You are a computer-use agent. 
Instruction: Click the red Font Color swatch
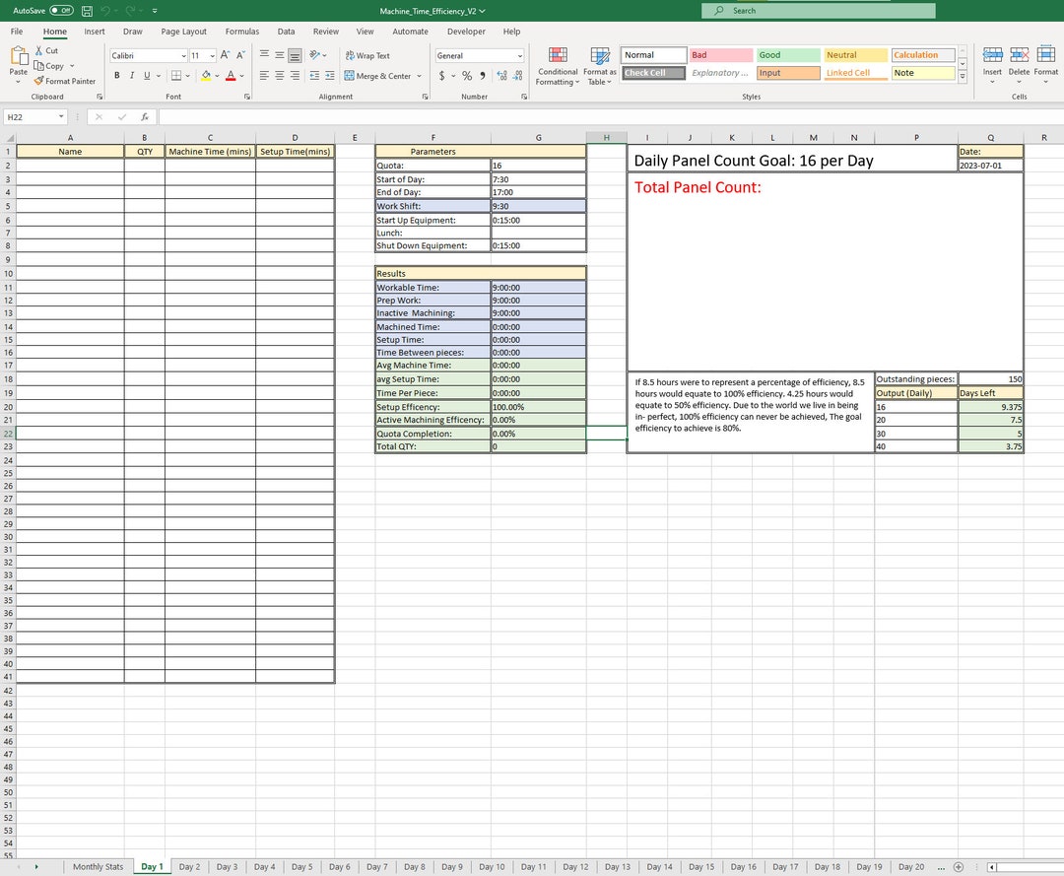pyautogui.click(x=231, y=75)
